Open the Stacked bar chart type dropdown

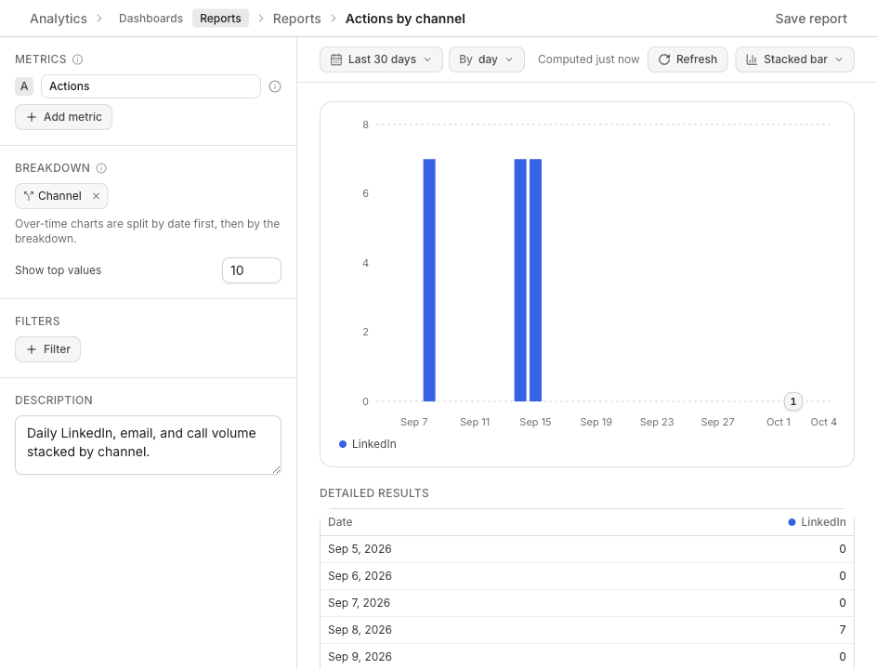point(795,59)
